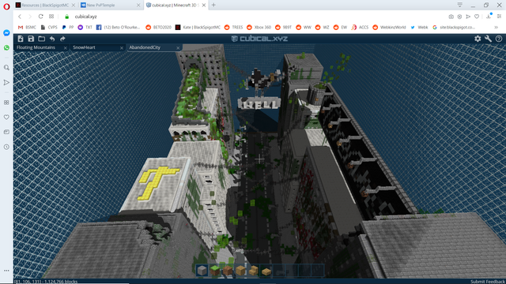This screenshot has height=284, width=506.
Task: Open the WebkinzWorld bookmark
Action: coord(389,28)
